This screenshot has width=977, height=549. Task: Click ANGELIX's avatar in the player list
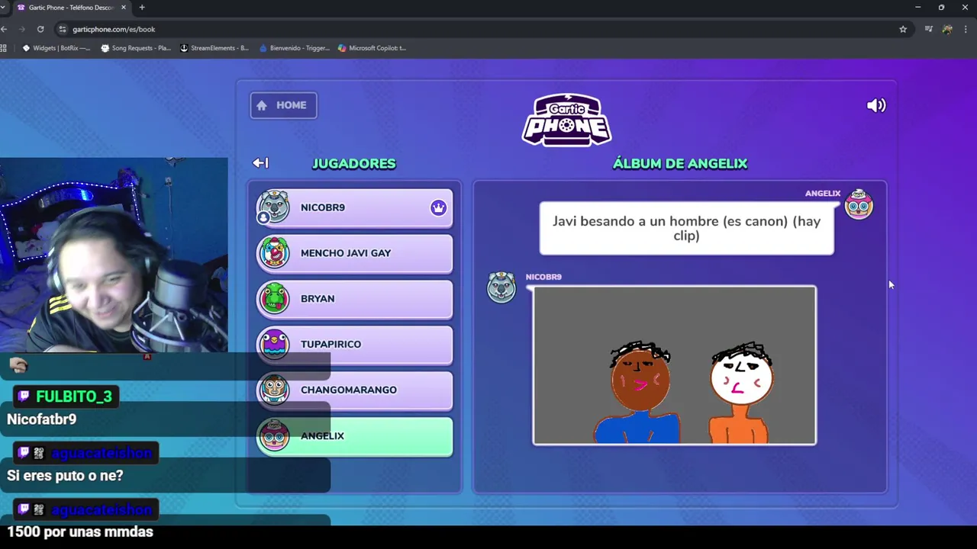pos(273,435)
